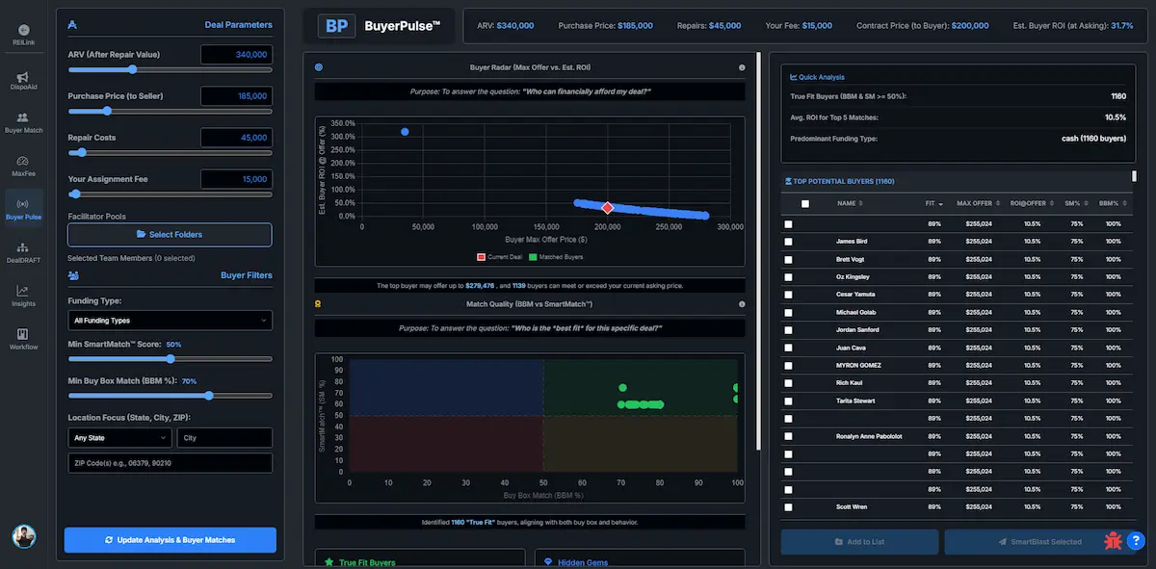The width and height of the screenshot is (1156, 569).
Task: Select the Buyer Pulse radar icon
Action: 23,204
